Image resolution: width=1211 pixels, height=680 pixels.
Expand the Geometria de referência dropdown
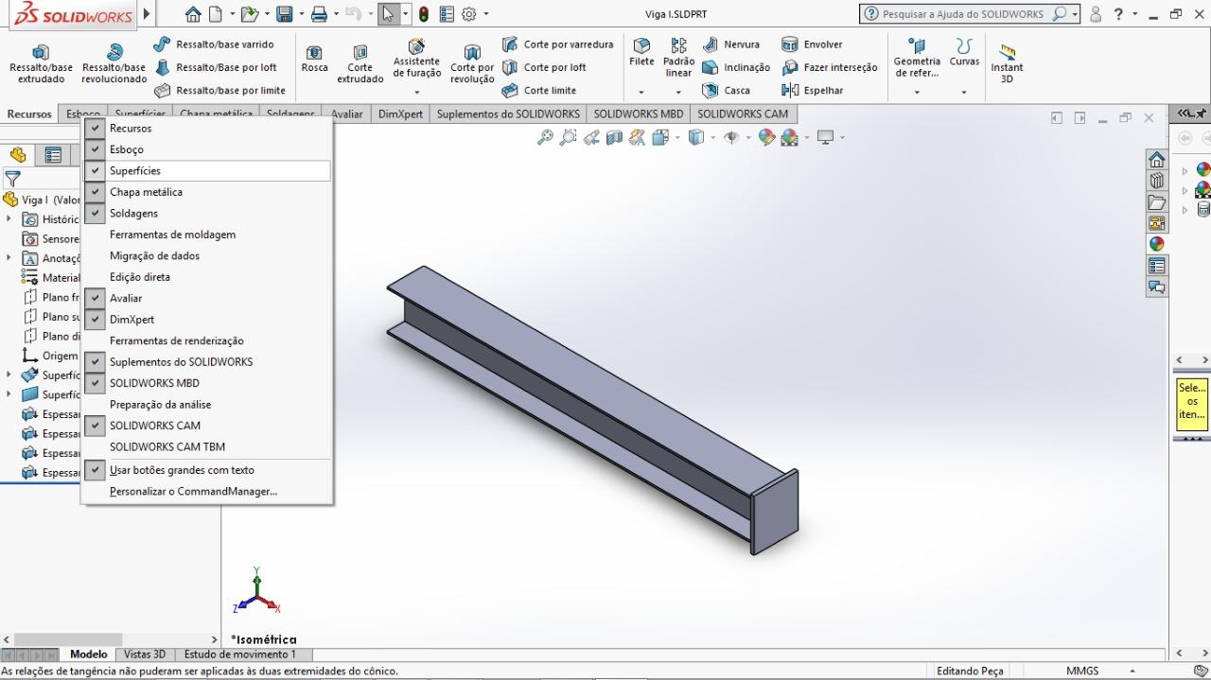[x=916, y=93]
